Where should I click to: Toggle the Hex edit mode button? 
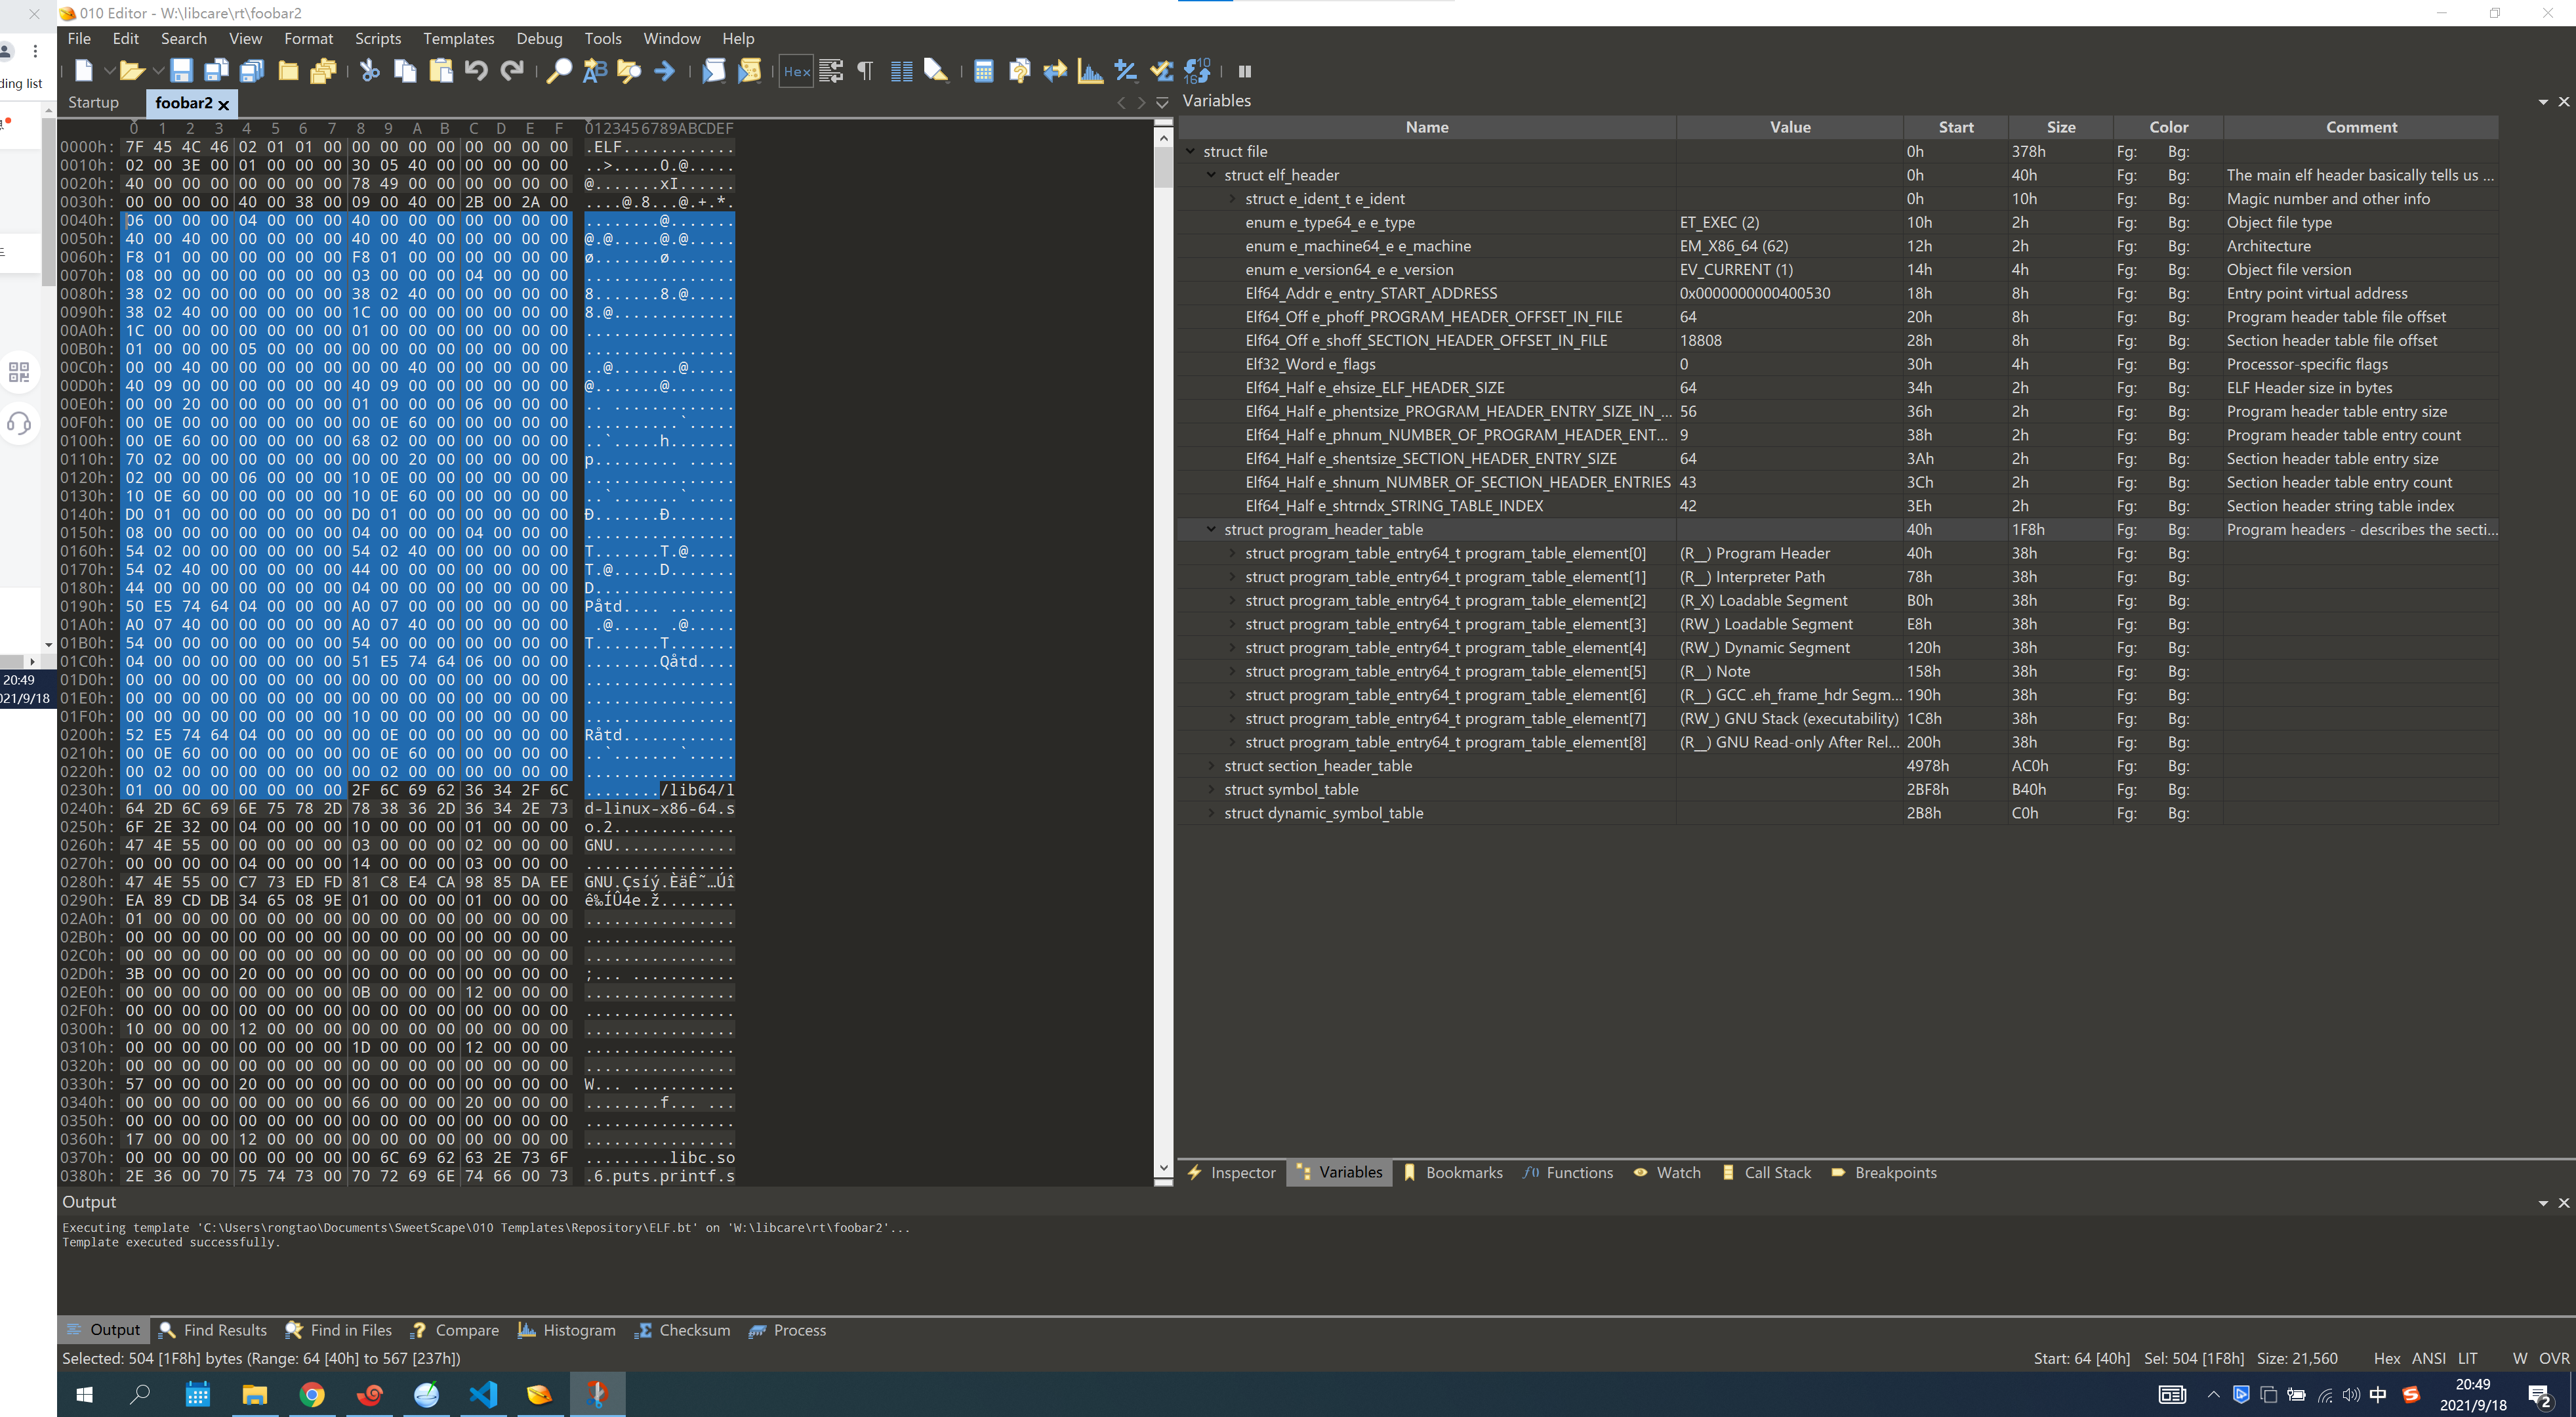[x=796, y=71]
